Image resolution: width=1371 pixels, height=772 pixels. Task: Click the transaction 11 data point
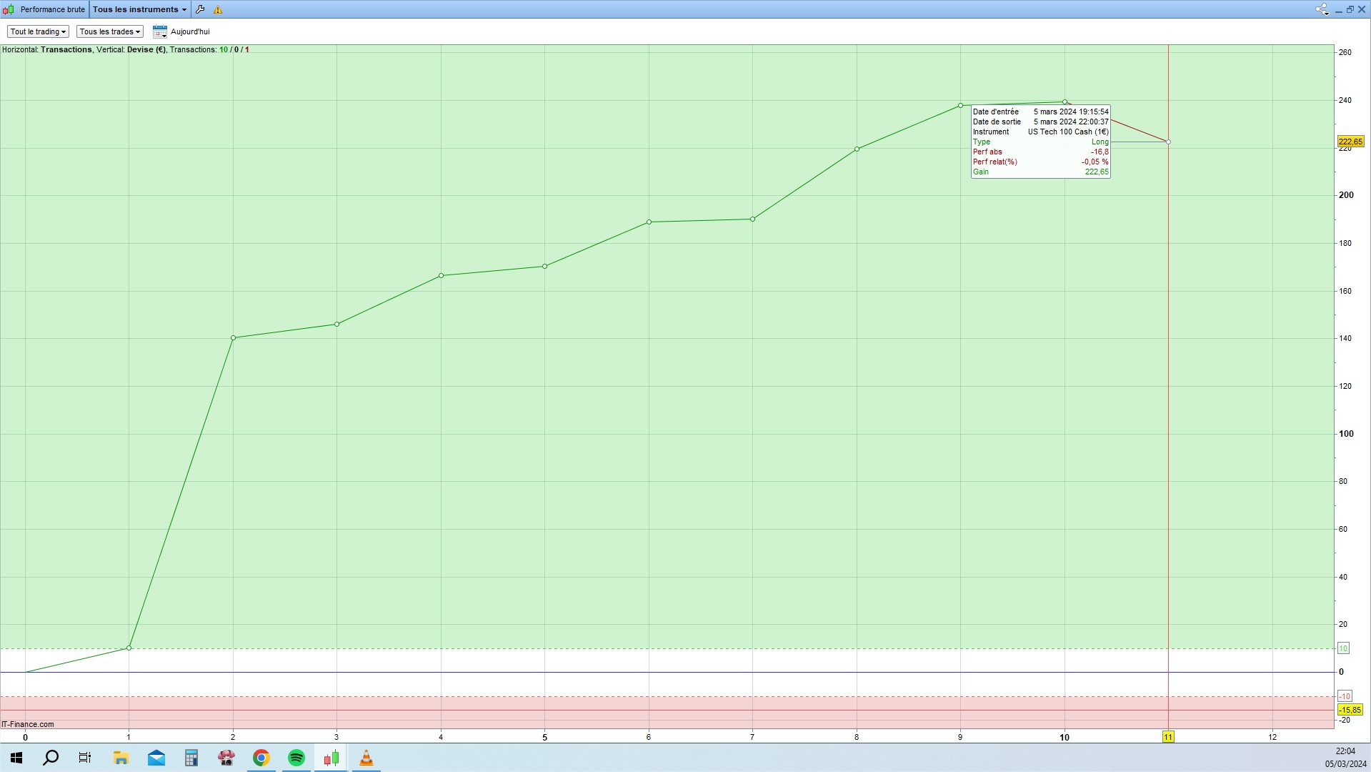(x=1168, y=142)
